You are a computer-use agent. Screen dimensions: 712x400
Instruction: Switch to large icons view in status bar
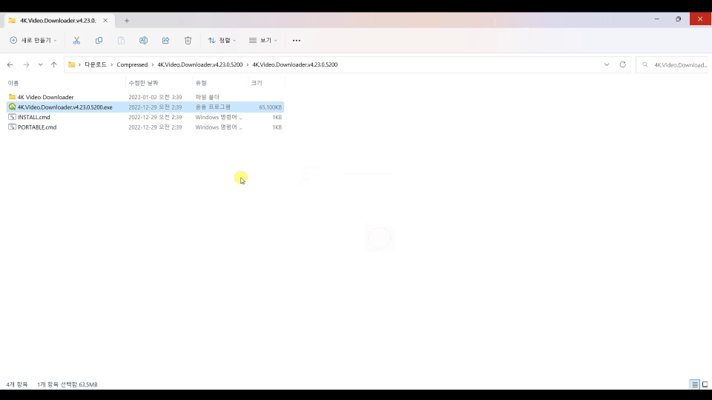pyautogui.click(x=705, y=384)
